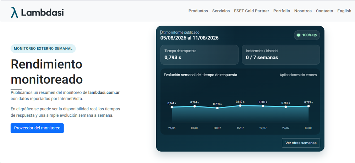Screen dimensions: 355x163
Task: Click the Rendimiento monitoreado heading
Action: (47, 72)
